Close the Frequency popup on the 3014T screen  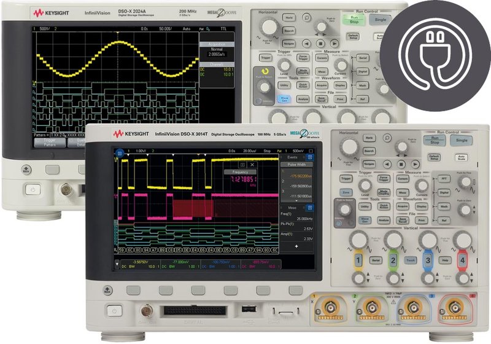point(252,165)
